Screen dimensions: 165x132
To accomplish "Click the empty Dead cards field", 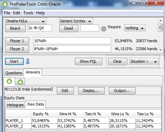I will [90, 28].
